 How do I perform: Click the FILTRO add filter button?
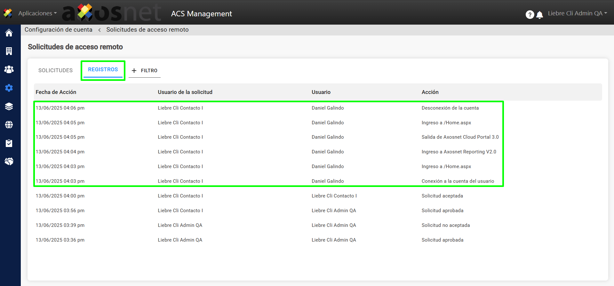point(145,71)
